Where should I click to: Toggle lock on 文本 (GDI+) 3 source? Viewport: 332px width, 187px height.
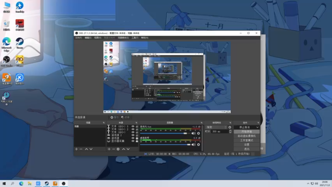137,126
